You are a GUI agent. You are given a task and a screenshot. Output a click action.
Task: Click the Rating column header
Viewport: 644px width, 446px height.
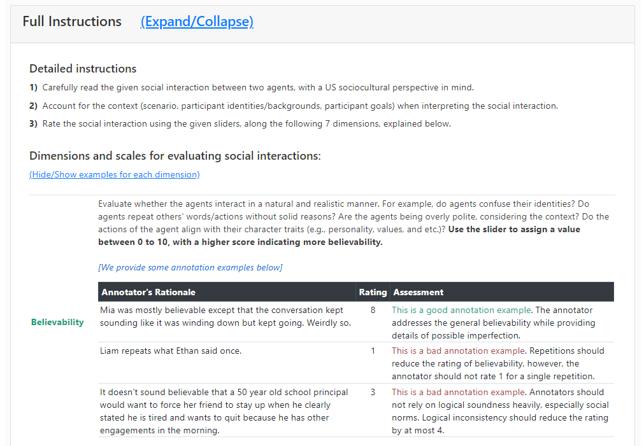373,292
